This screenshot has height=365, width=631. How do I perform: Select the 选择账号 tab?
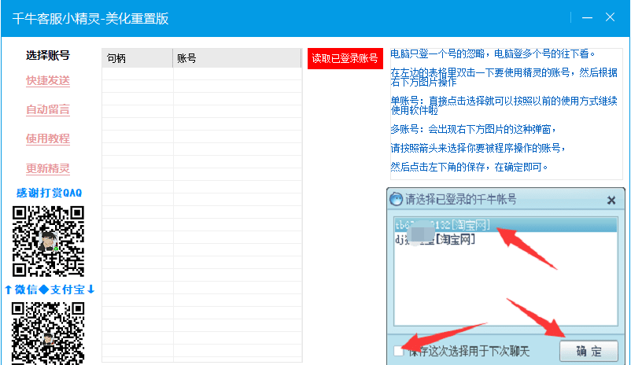pyautogui.click(x=48, y=55)
